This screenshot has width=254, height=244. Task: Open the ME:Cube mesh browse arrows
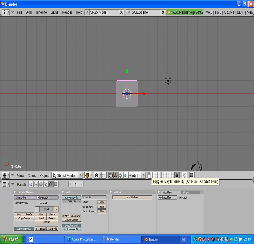(x=15, y=198)
